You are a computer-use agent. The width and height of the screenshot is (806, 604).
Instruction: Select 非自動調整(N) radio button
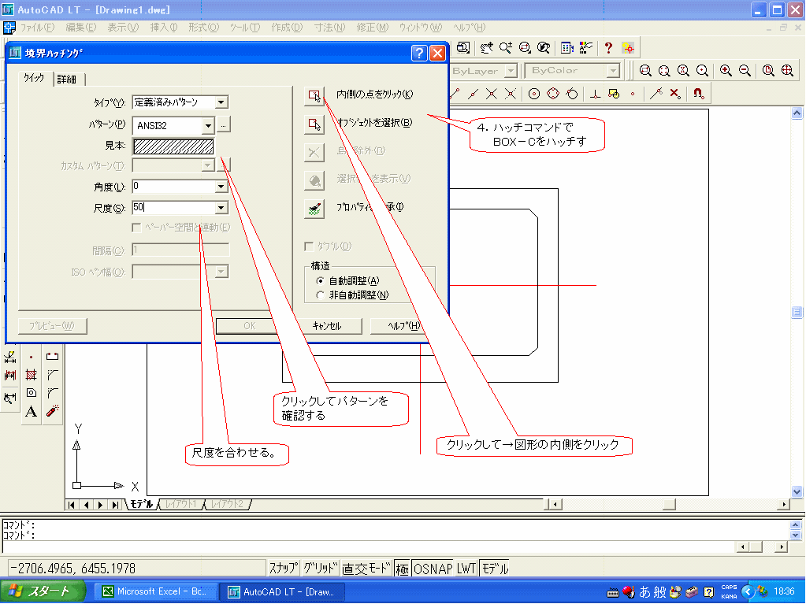point(320,295)
